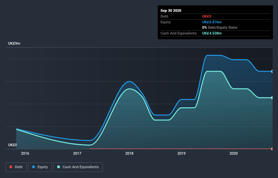
Task: Click the Equity row label in tooltip
Action: tap(166, 22)
